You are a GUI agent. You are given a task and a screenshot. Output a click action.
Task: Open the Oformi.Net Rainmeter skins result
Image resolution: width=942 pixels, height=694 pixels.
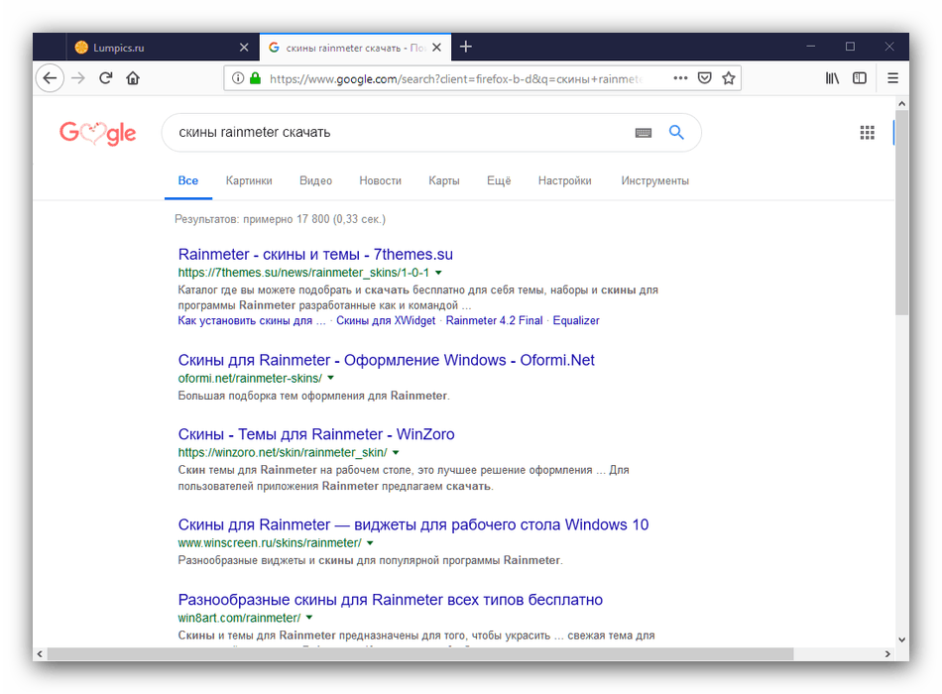coord(387,360)
